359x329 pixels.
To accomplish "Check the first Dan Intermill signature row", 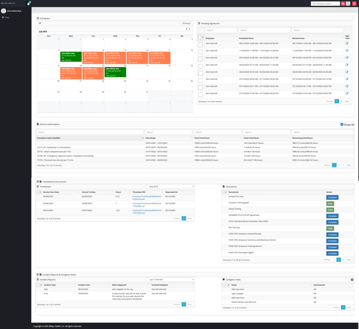I will [x=200, y=44].
